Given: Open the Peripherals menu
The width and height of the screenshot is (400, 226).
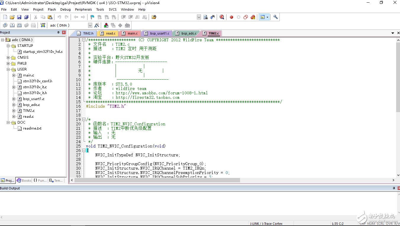Looking at the screenshot, I should pyautogui.click(x=83, y=9).
